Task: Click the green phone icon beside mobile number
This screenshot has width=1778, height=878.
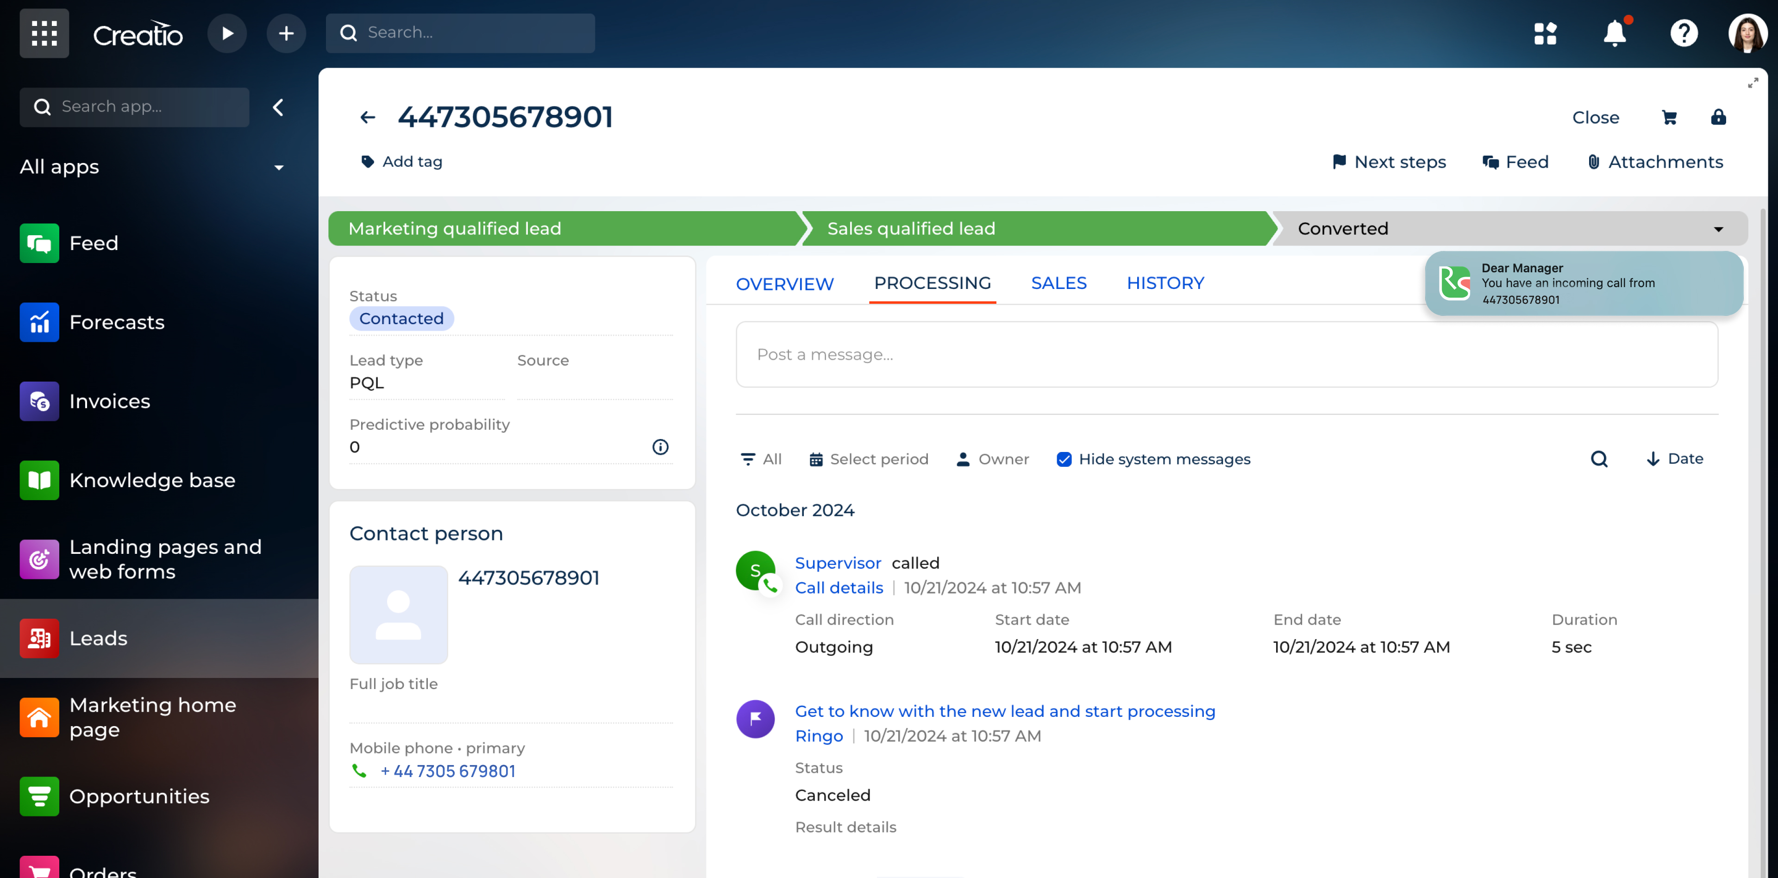Action: tap(359, 770)
